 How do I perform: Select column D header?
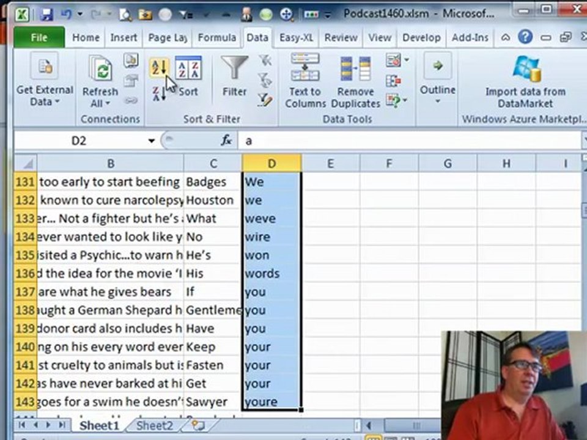pyautogui.click(x=271, y=164)
